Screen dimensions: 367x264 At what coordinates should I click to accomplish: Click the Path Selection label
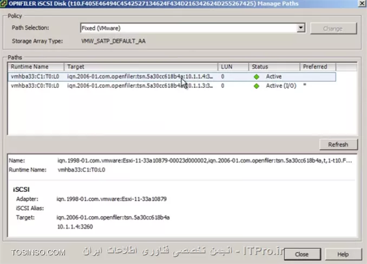pyautogui.click(x=30, y=28)
